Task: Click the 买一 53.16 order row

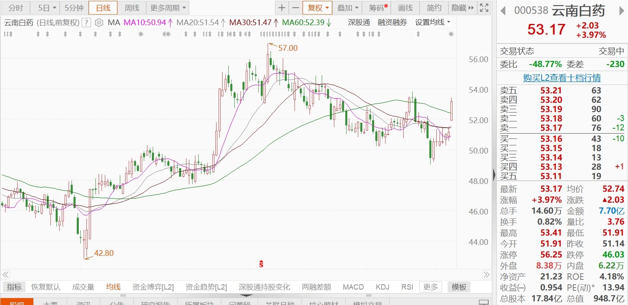Action: click(562, 139)
